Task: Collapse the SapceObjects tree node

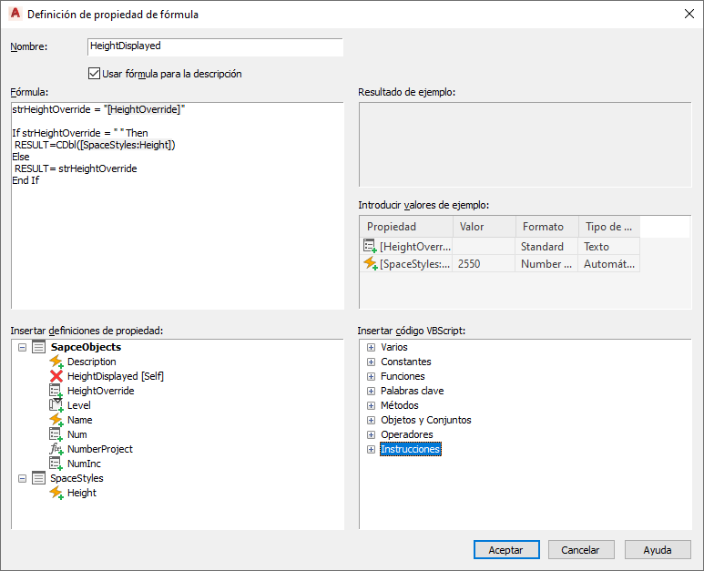Action: coord(22,347)
